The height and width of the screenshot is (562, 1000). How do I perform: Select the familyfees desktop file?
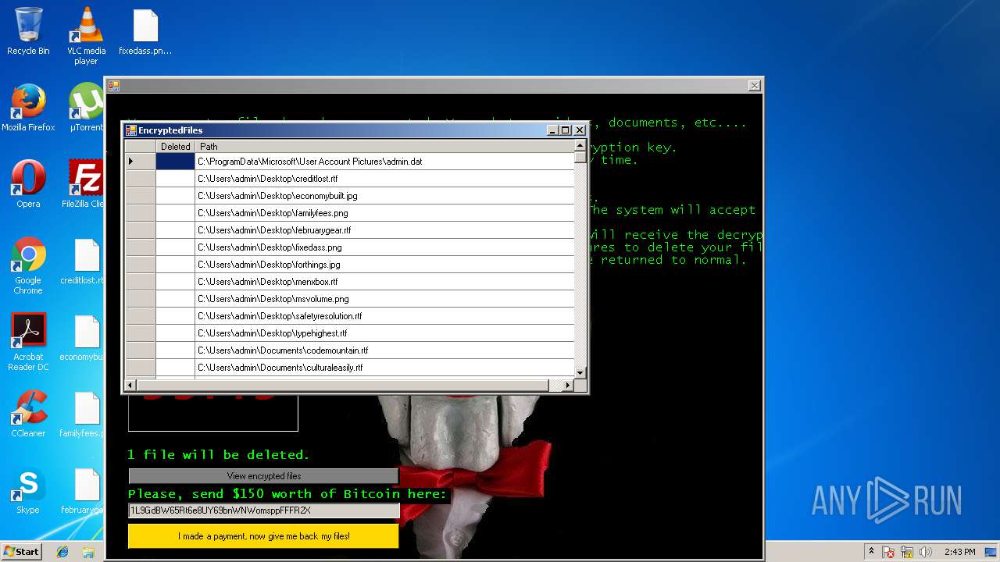pos(83,414)
